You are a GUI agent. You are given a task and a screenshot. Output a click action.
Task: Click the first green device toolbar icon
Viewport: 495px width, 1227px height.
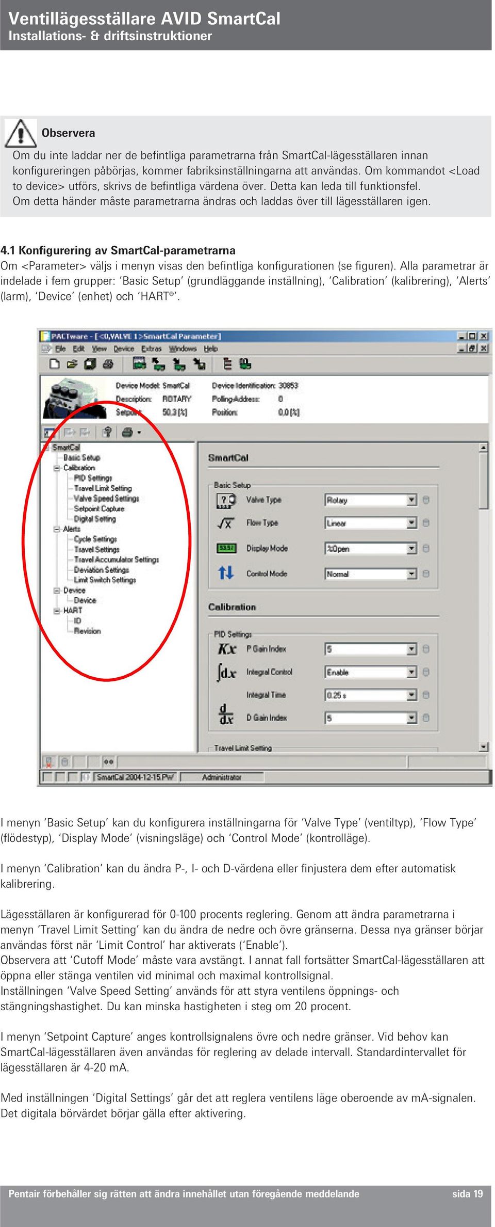139,364
